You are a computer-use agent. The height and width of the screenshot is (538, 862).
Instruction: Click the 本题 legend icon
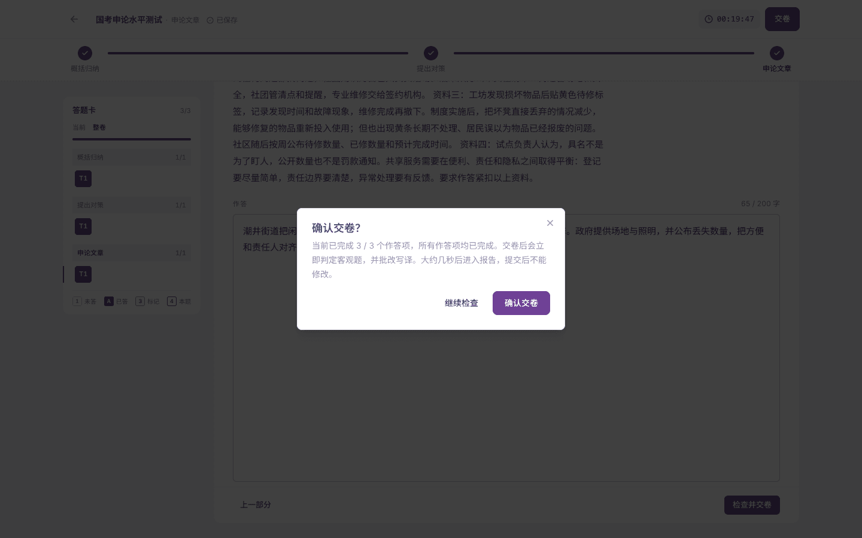tap(172, 301)
